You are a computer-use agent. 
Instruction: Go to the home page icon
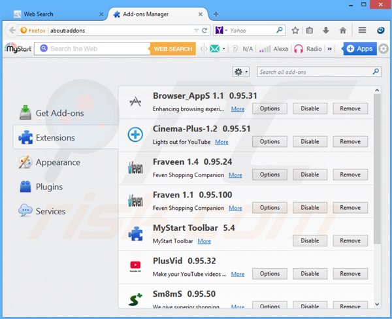pos(343,31)
